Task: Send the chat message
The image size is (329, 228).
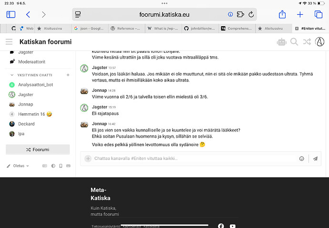Action: click(315, 159)
